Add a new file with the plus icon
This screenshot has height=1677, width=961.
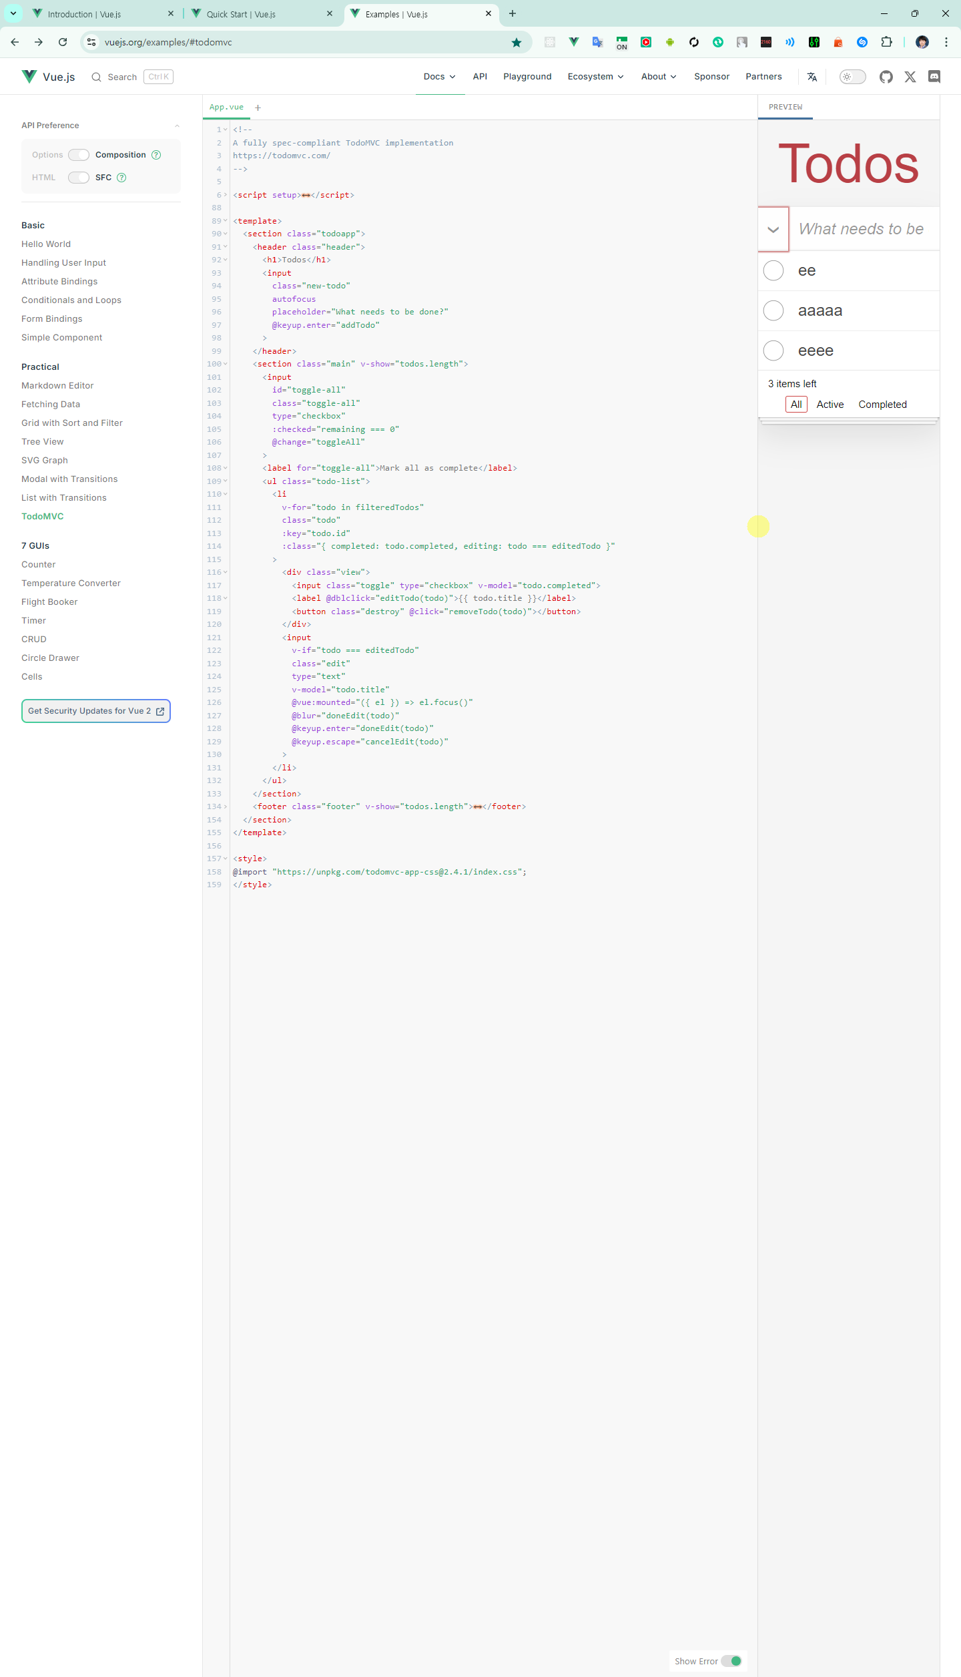click(x=258, y=107)
